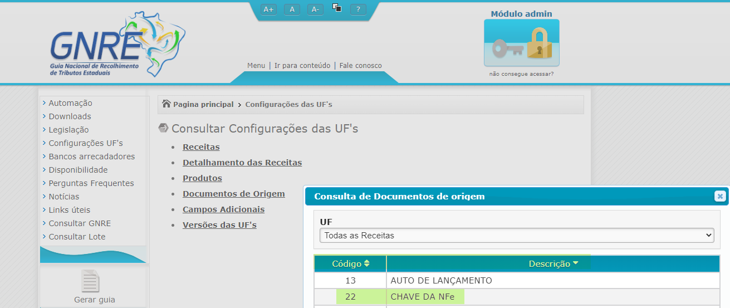Screen dimensions: 730x308
Task: Open Documentos de Origem link
Action: [234, 194]
